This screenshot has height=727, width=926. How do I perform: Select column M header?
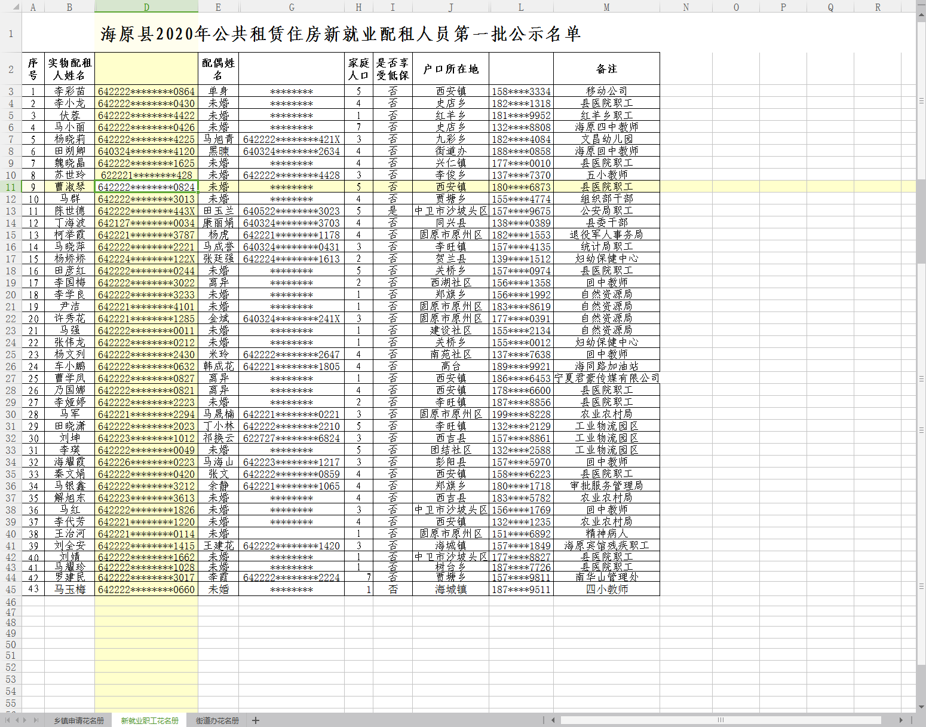pyautogui.click(x=606, y=7)
